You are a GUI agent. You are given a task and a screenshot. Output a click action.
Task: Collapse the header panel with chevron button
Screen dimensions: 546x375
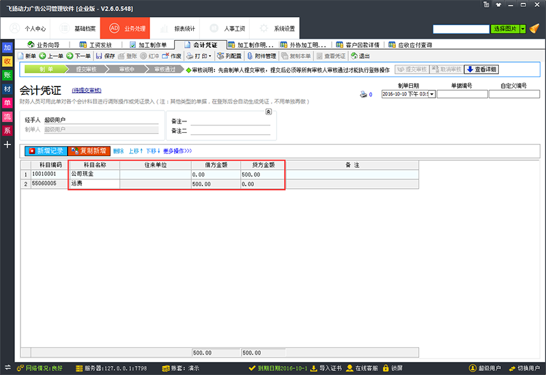(269, 111)
